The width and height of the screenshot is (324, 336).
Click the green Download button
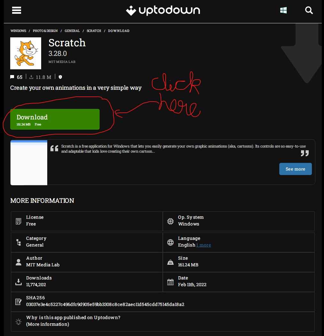[x=55, y=119]
